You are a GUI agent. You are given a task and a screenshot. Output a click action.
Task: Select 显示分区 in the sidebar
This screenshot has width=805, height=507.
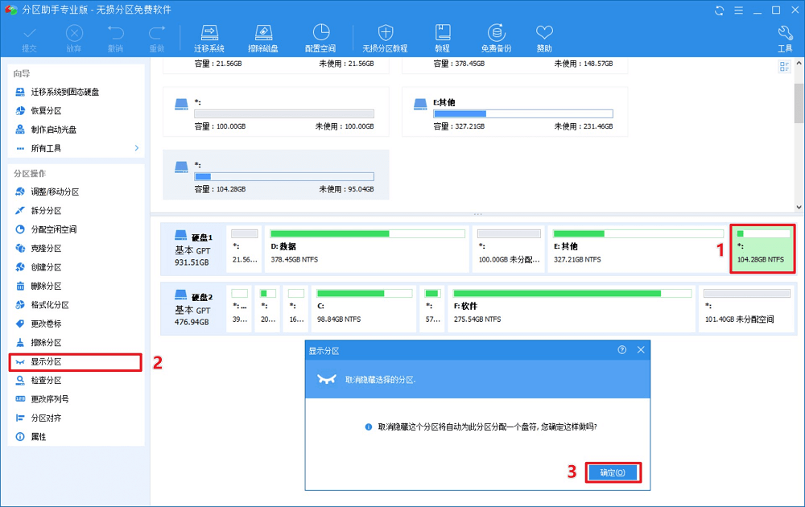click(x=46, y=362)
